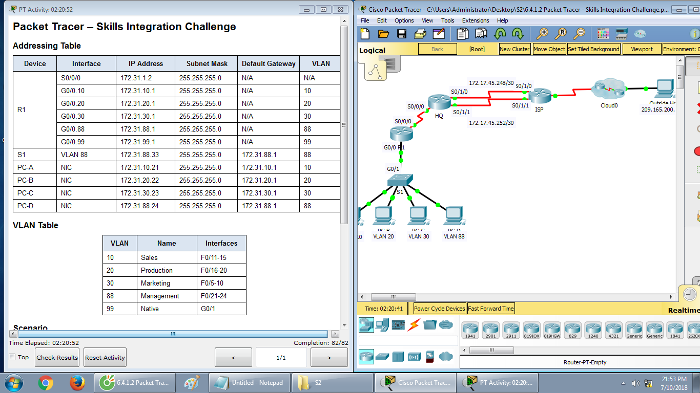Click the device search input field
700x393 pixels.
coord(408,341)
